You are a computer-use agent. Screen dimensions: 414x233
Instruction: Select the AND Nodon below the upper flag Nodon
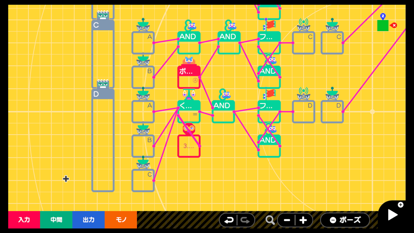[269, 77]
